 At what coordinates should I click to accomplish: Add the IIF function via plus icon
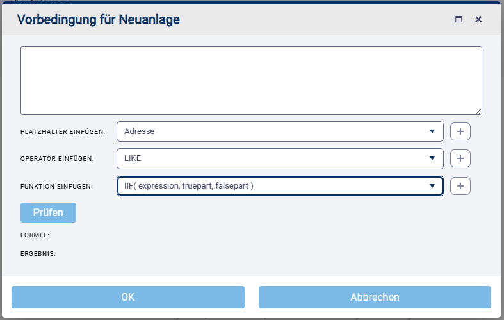tap(460, 186)
